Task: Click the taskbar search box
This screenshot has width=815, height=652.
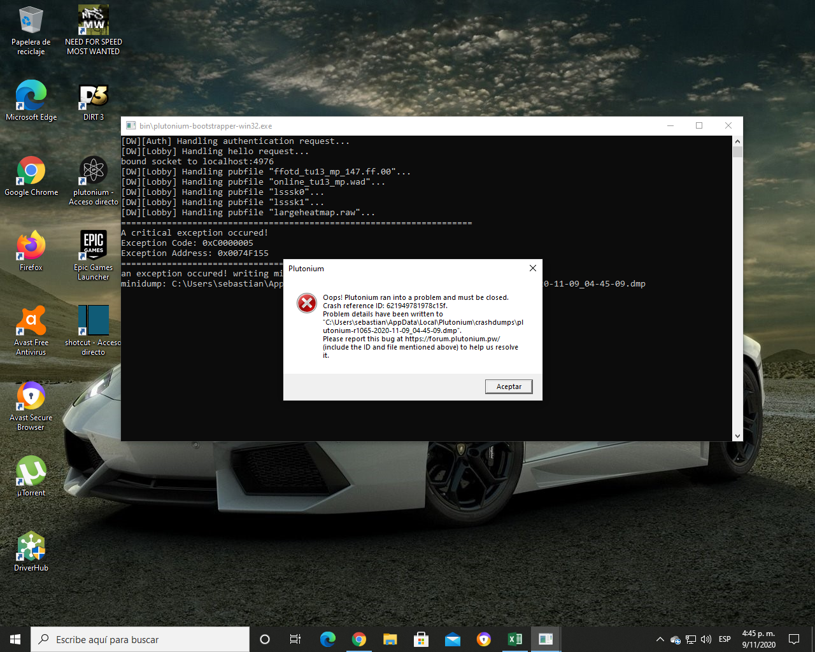Action: pyautogui.click(x=140, y=639)
